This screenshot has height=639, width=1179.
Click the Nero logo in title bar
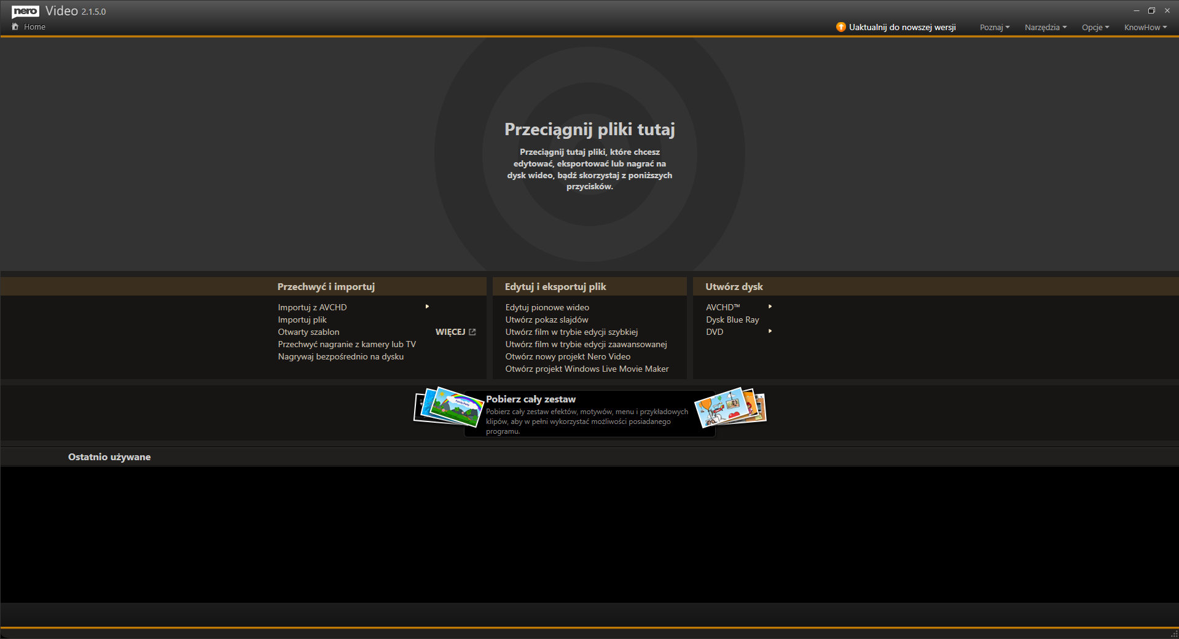click(x=25, y=11)
